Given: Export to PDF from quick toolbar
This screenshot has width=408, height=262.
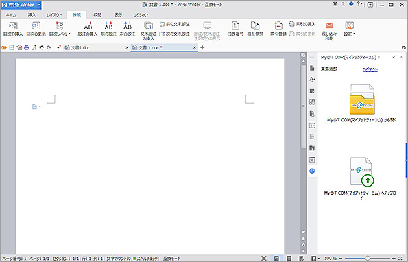Looking at the screenshot, I should (19, 47).
